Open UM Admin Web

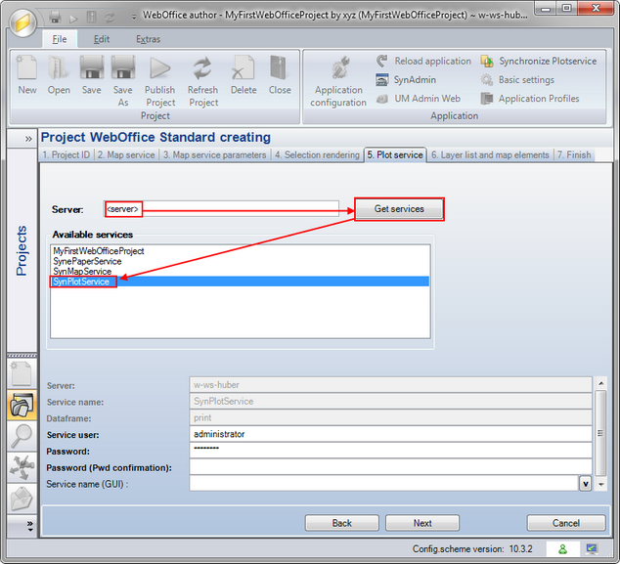418,99
